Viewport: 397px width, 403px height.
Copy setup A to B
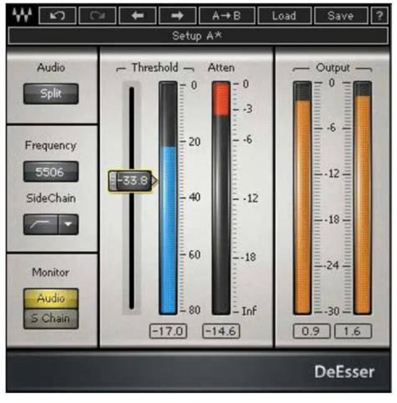tap(227, 15)
